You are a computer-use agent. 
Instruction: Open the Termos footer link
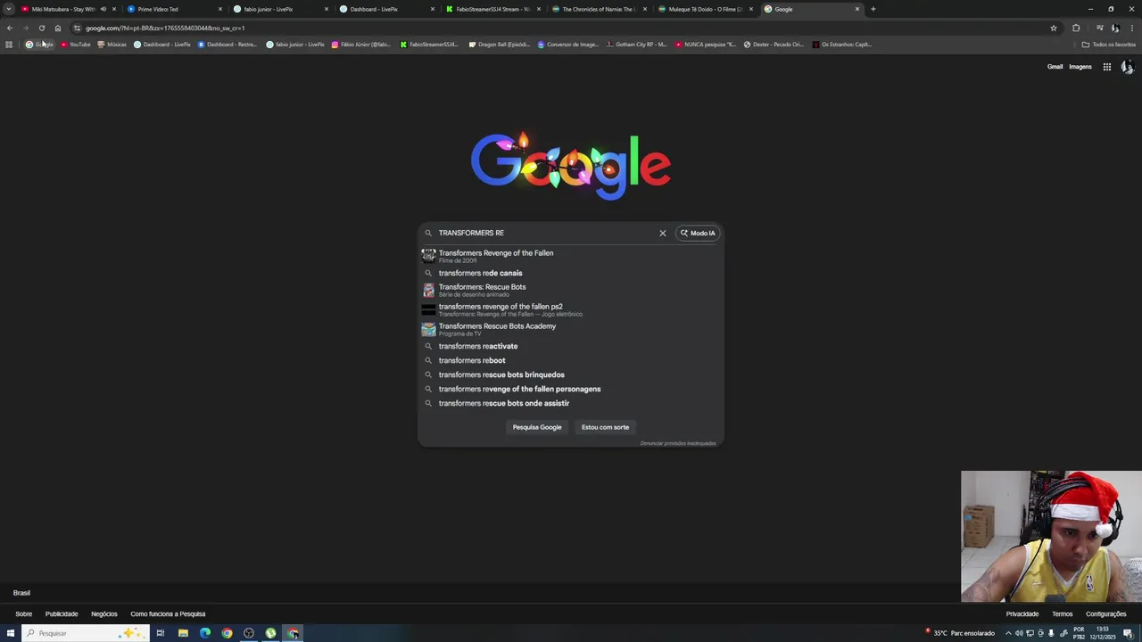(1062, 613)
